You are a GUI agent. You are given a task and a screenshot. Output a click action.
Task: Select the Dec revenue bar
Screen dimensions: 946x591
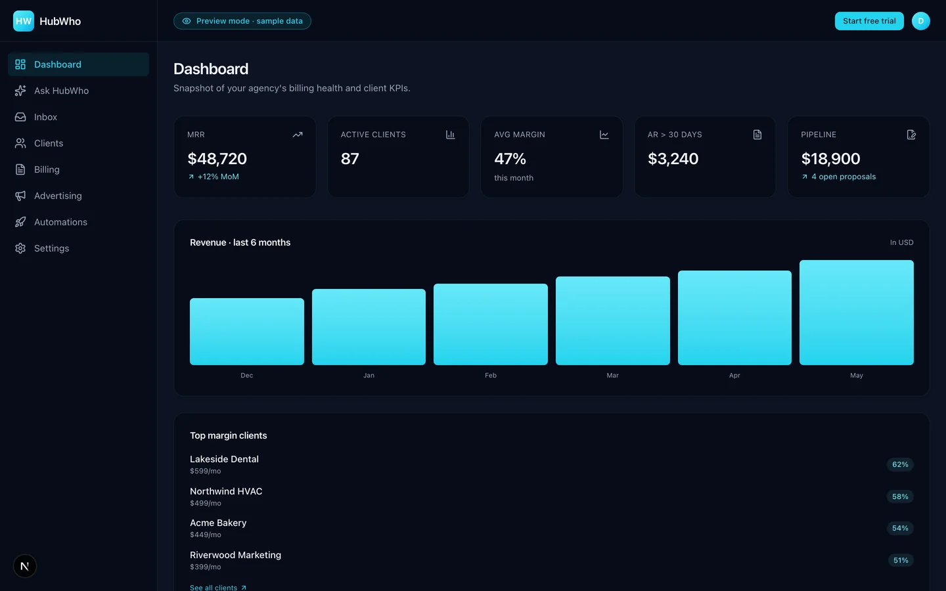[x=247, y=332]
